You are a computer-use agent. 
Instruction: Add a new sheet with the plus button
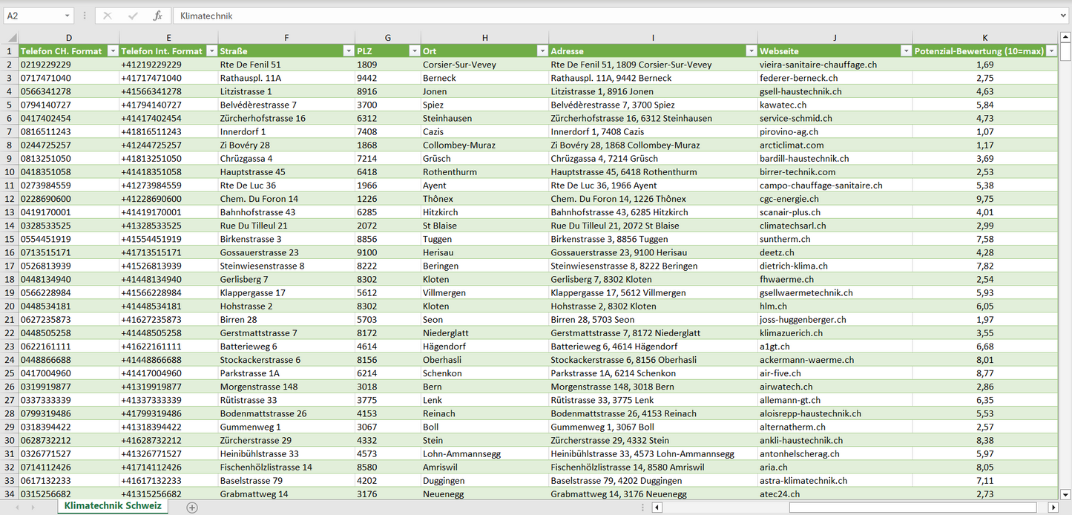(x=192, y=508)
